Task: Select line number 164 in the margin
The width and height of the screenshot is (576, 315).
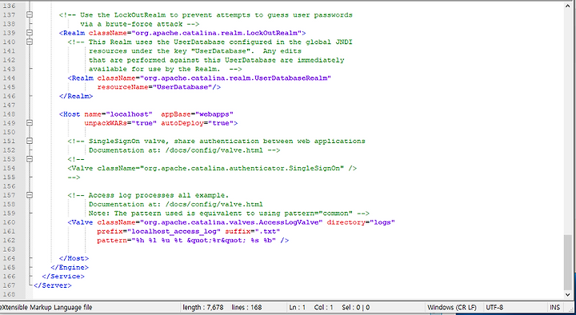Action: coord(9,258)
